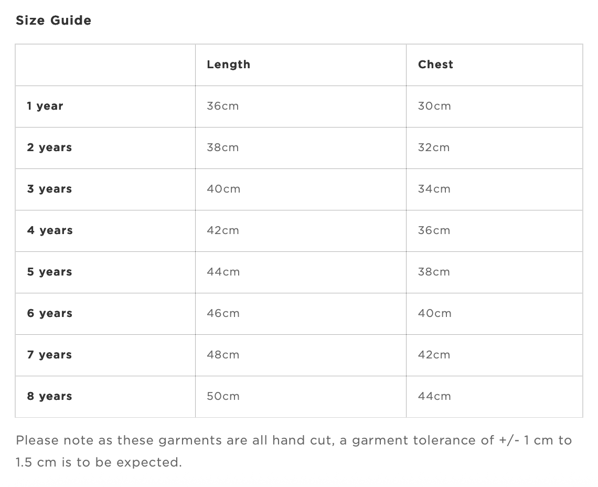Click the 1 year row label

45,106
